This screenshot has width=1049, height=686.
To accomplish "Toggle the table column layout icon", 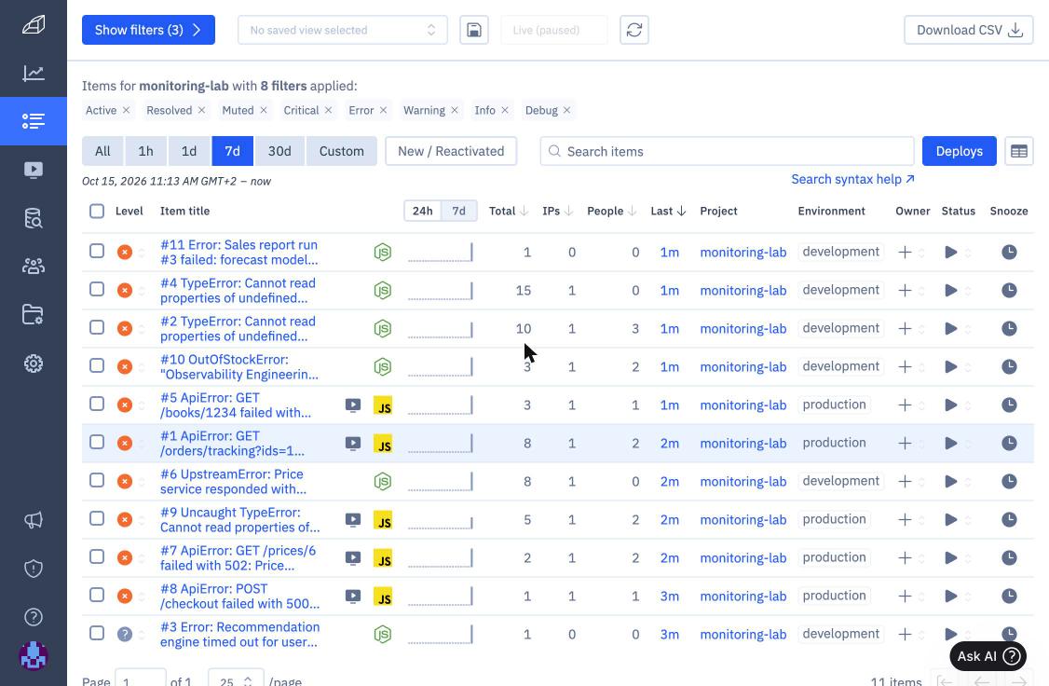I will 1019,151.
